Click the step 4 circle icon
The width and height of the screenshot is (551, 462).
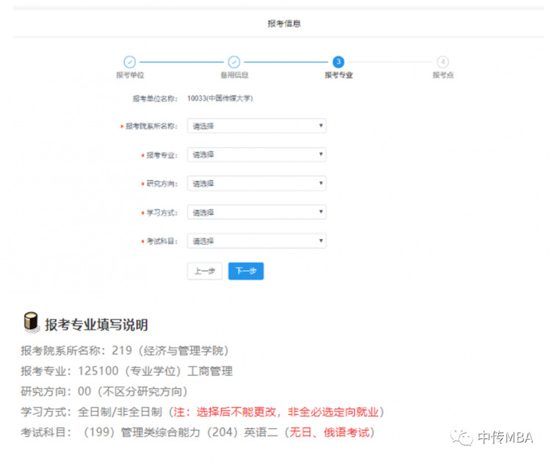click(x=443, y=62)
